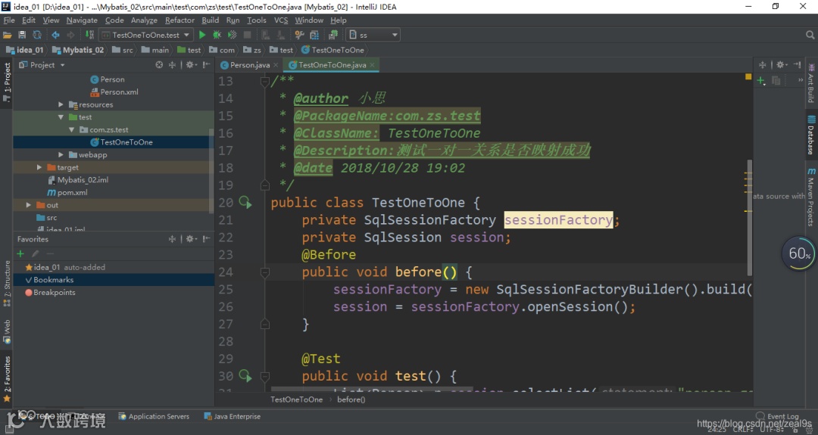Viewport: 818px width, 435px height.
Task: Open the Database panel gear settings
Action: click(x=781, y=64)
